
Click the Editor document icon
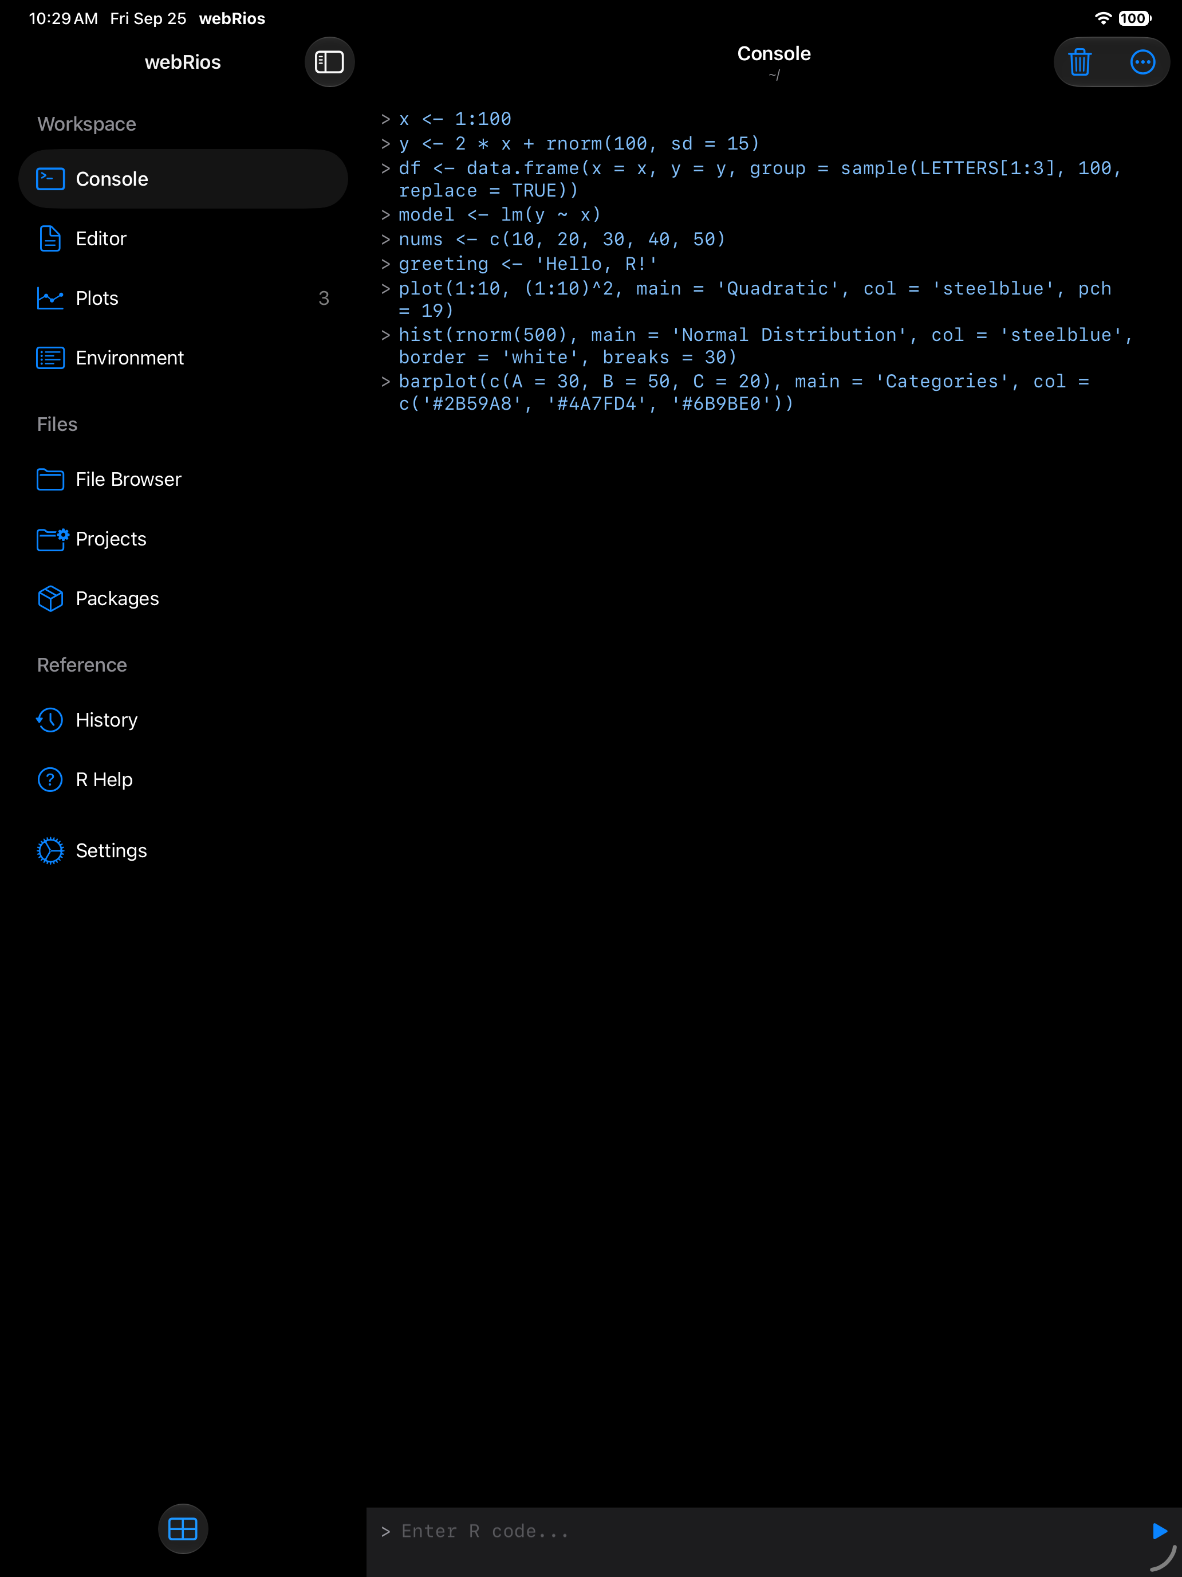click(50, 239)
